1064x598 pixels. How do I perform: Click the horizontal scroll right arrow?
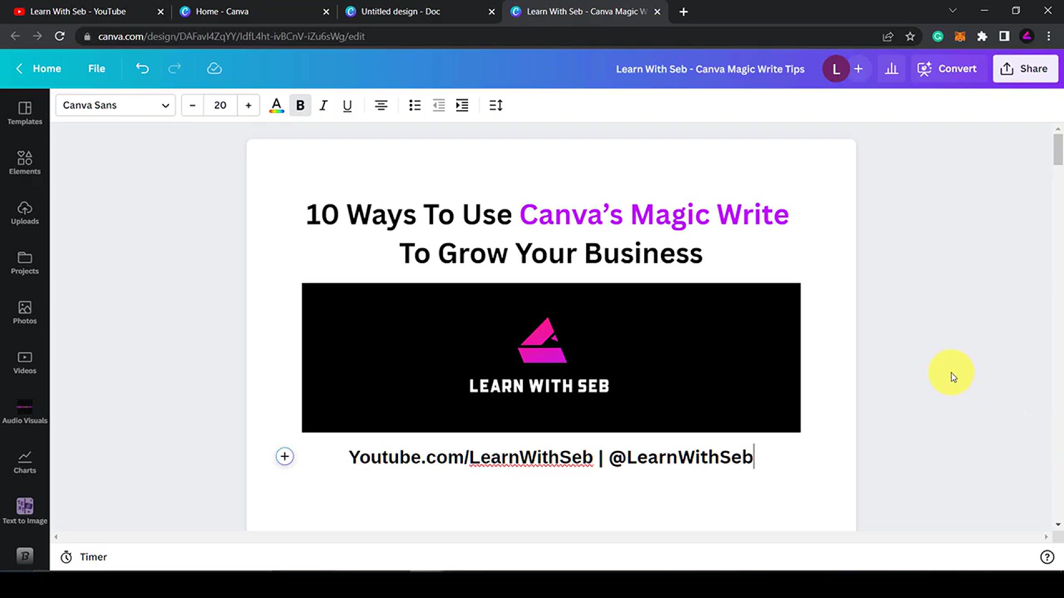click(x=1046, y=537)
